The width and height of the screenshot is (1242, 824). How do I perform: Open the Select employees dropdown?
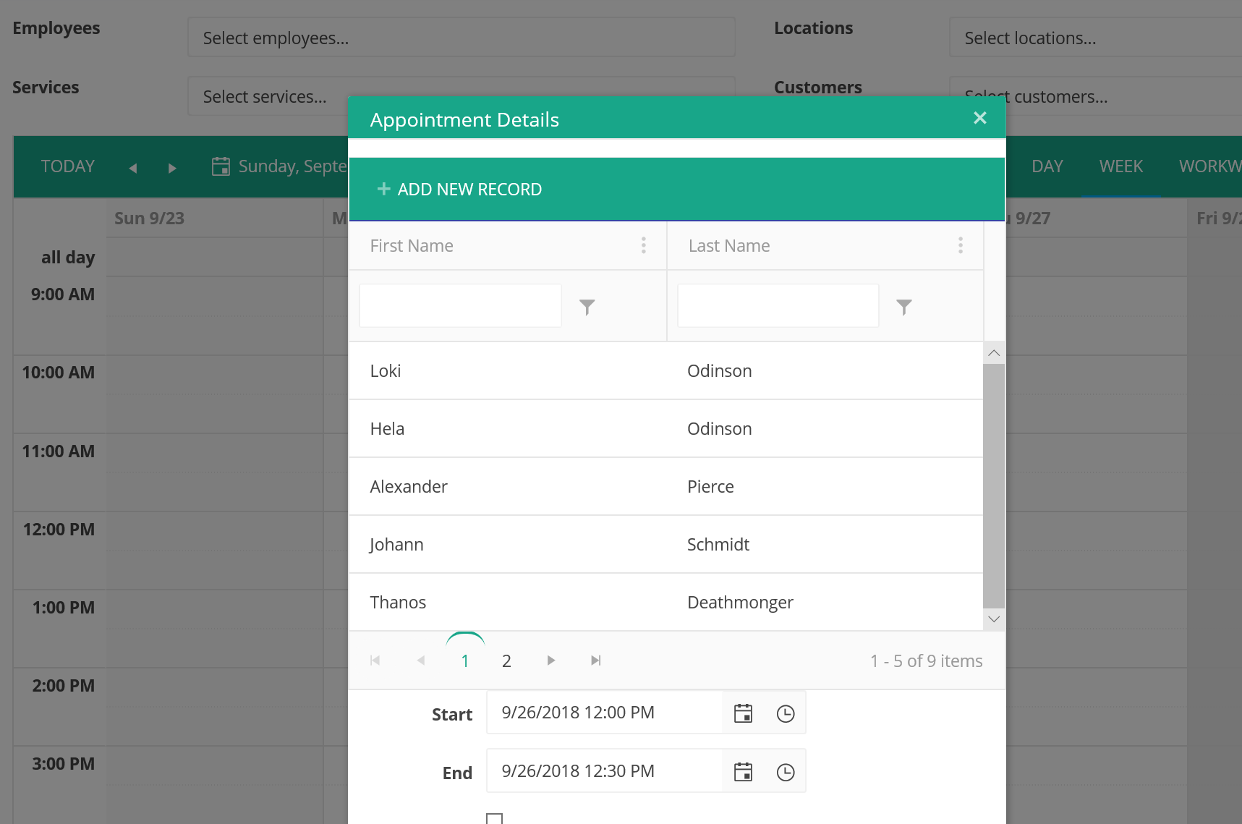(461, 37)
